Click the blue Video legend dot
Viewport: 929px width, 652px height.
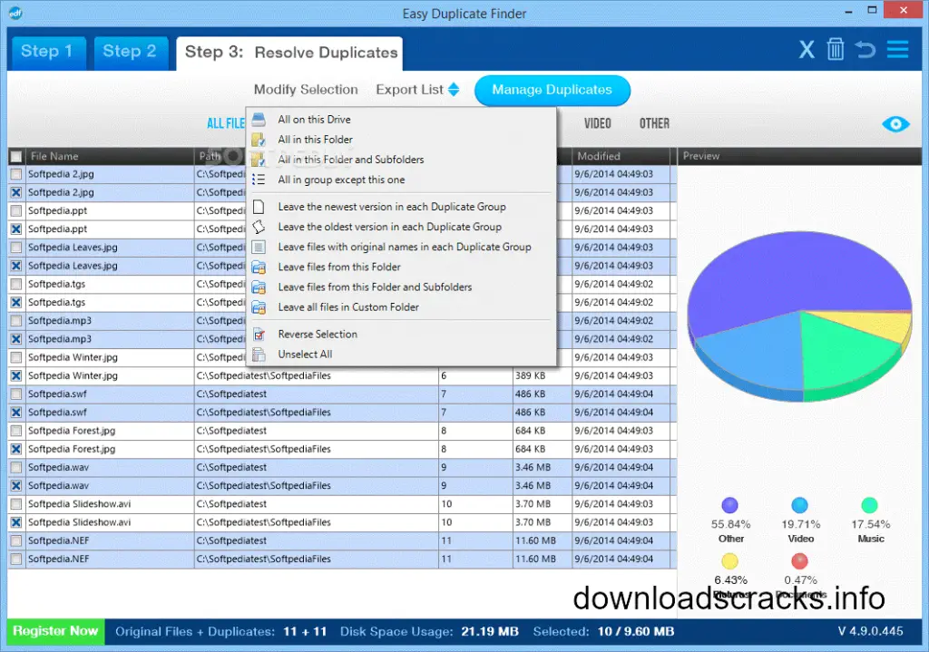pos(800,505)
